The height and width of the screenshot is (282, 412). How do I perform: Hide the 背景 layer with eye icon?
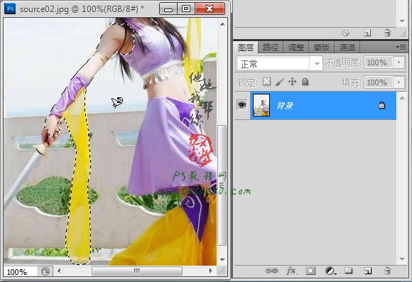[242, 105]
